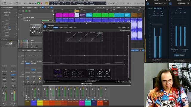Select the first magenta marker region
The height and width of the screenshot is (107, 191).
pyautogui.click(x=59, y=15)
